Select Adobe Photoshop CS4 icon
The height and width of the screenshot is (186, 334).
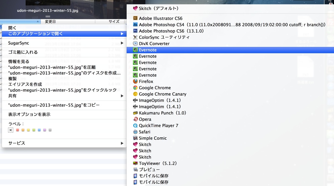click(x=135, y=25)
